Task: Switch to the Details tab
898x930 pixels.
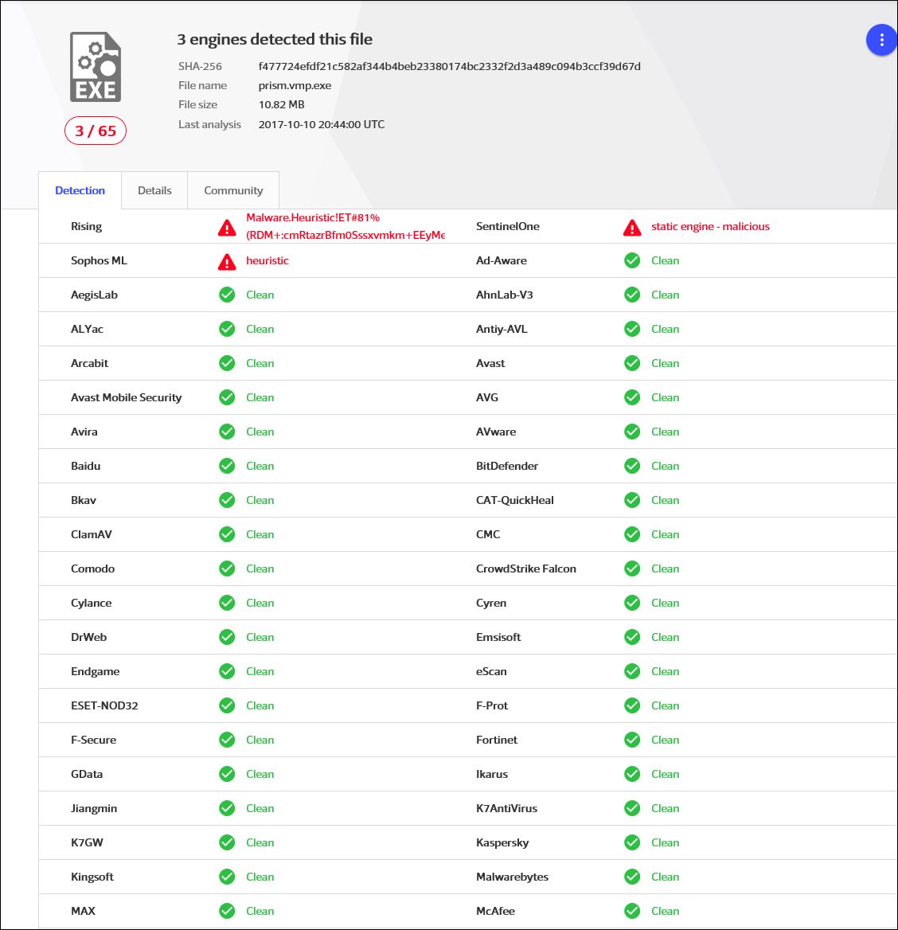Action: coord(154,191)
